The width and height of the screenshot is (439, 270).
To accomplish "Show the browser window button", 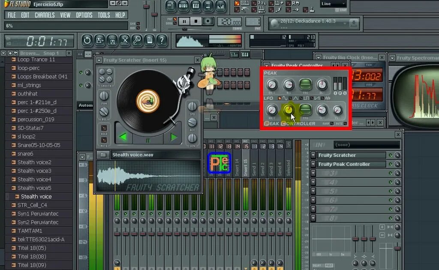I will tap(208, 6).
